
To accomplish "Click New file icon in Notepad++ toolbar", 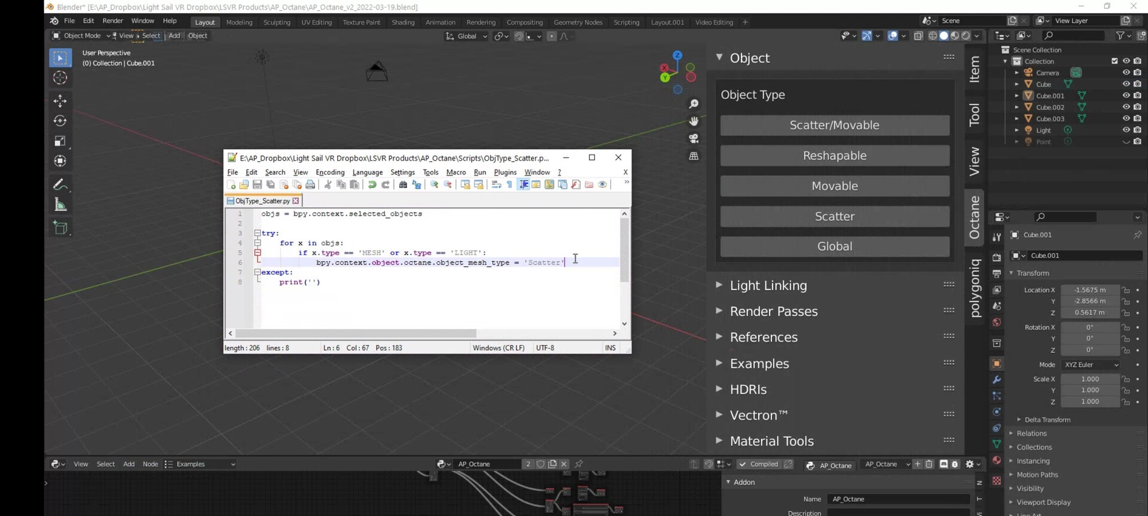I will coord(231,185).
